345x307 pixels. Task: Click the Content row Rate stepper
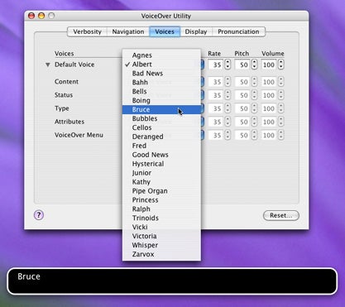228,82
